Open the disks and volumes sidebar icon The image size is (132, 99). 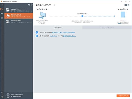tap(2, 13)
